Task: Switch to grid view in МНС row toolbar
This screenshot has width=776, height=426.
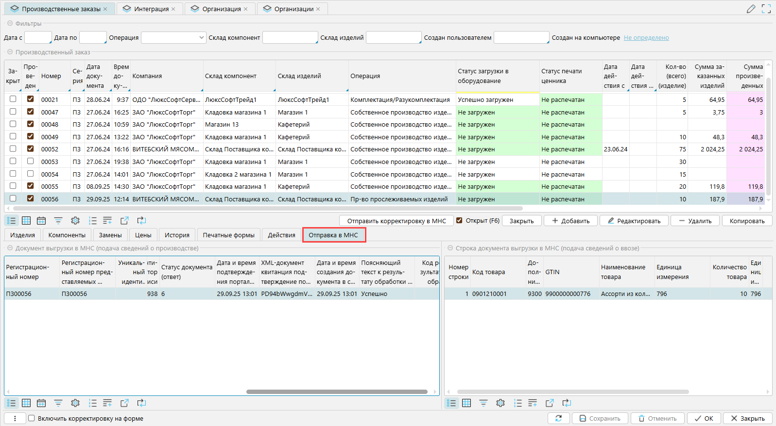Action: 466,403
